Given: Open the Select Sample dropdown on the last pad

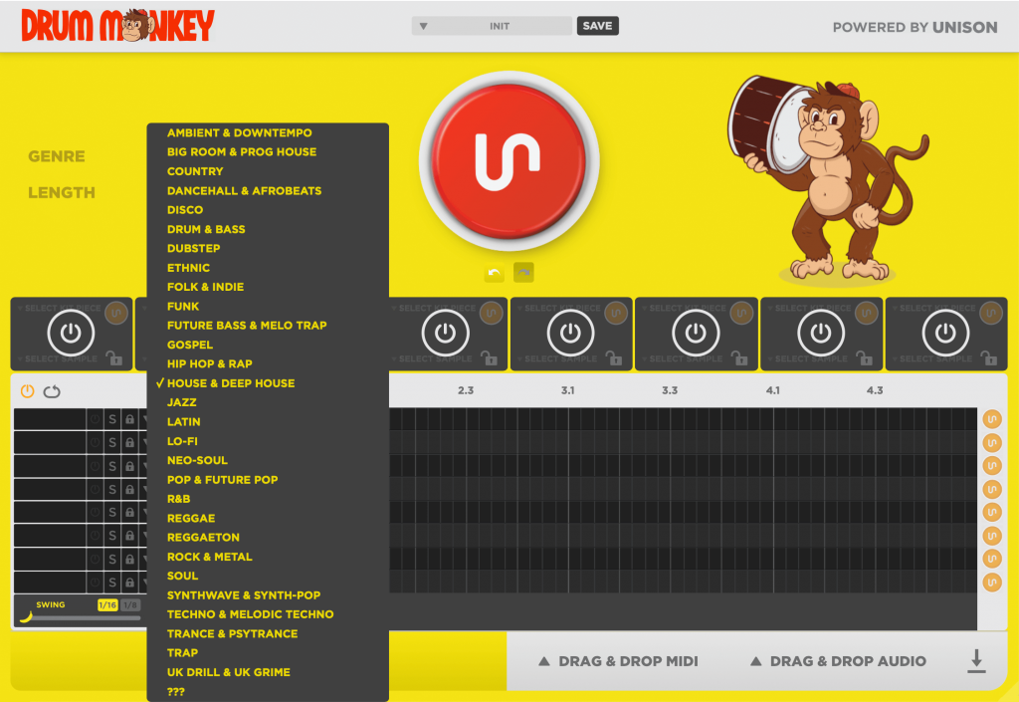Looking at the screenshot, I should (935, 356).
